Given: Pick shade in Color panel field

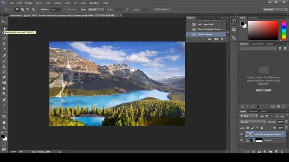Looking at the screenshot, I should click(263, 30).
